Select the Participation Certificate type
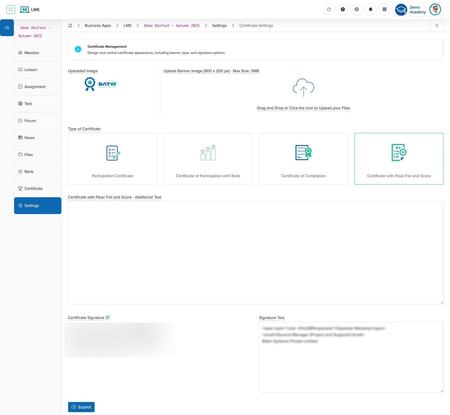450x415 pixels. tap(112, 159)
